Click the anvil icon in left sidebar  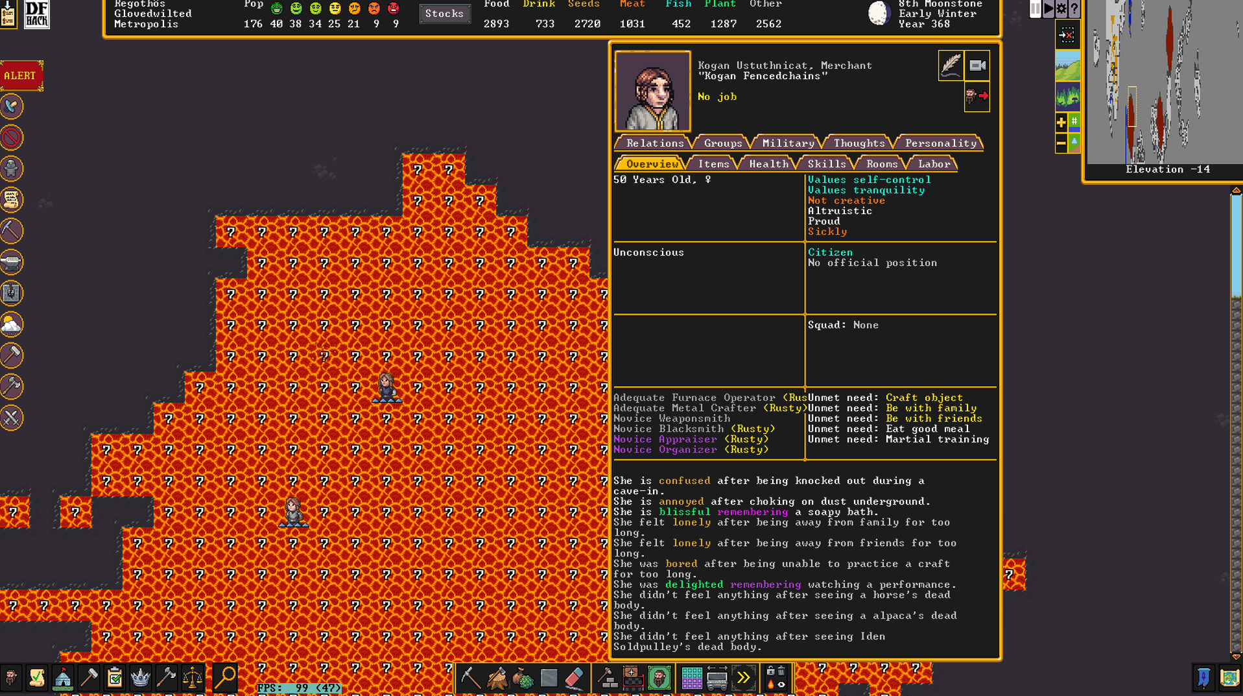(x=12, y=263)
